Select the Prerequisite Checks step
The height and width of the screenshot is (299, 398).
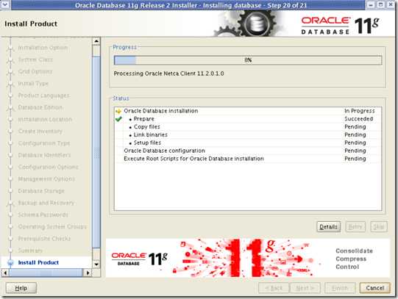pyautogui.click(x=44, y=239)
